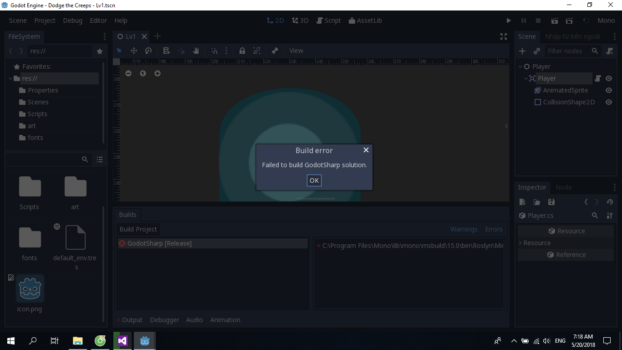
Task: Activate the Pan mode tool
Action: [196, 51]
